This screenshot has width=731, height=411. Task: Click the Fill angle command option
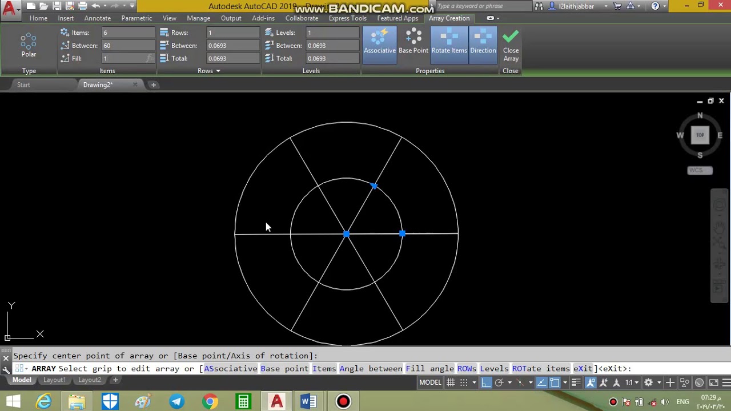point(429,369)
